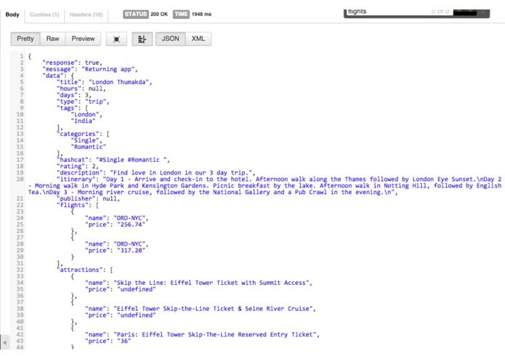Click the "Returning app" message value
Image resolution: width=505 pixels, height=359 pixels.
point(108,69)
